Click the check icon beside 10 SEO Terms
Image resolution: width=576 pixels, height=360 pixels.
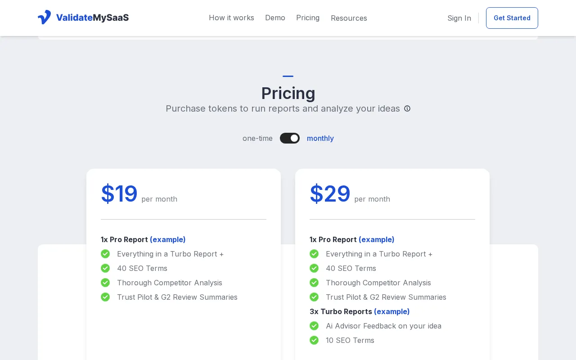(314, 340)
